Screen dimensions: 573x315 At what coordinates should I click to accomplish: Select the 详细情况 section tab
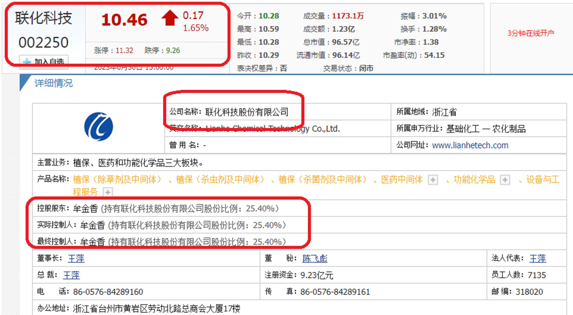coord(53,83)
